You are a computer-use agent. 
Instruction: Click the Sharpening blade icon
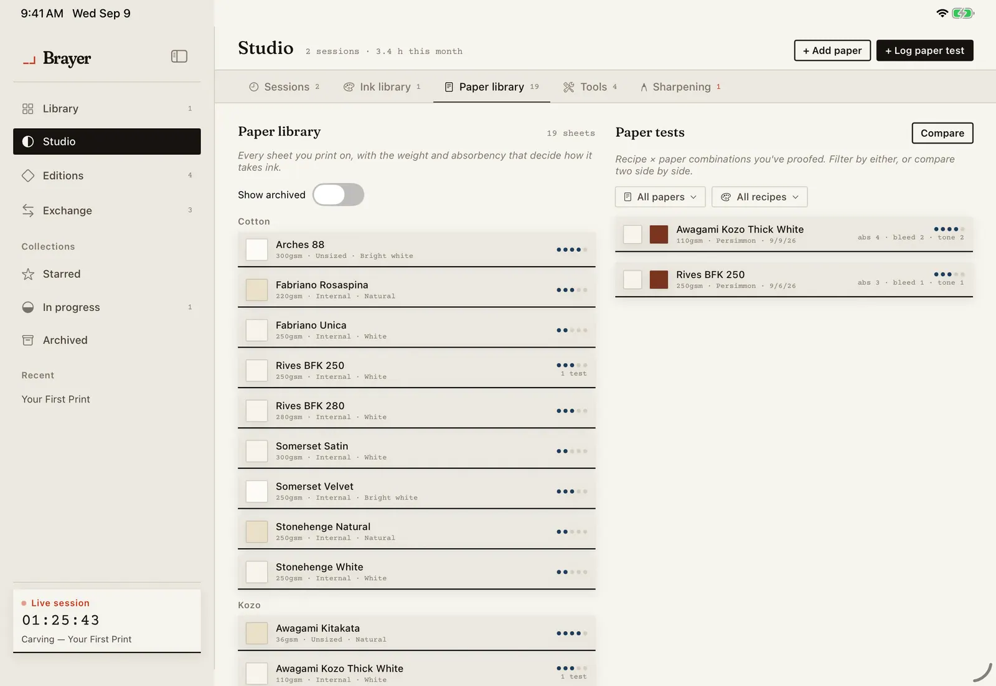(644, 87)
